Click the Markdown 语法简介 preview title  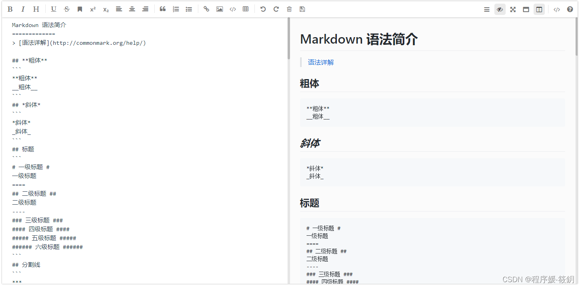point(359,39)
